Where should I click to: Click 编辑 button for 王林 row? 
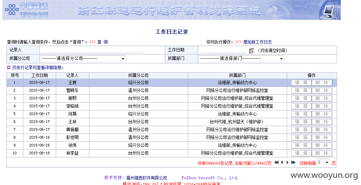pyautogui.click(x=301, y=122)
